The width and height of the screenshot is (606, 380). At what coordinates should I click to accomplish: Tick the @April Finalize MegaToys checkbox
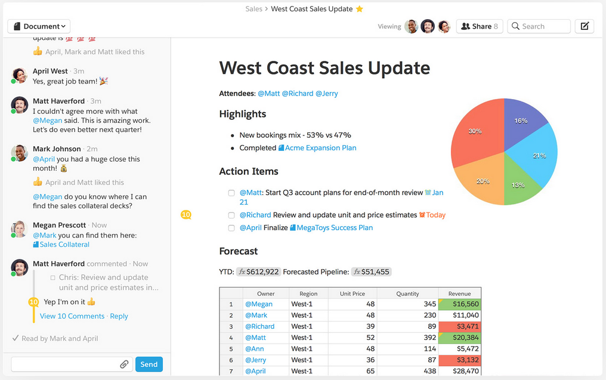pyautogui.click(x=231, y=228)
